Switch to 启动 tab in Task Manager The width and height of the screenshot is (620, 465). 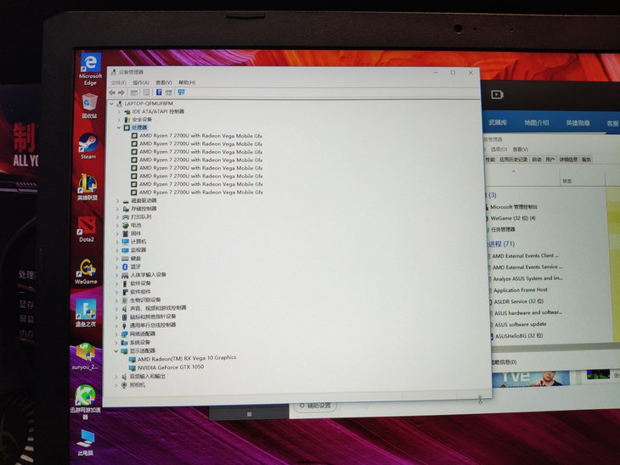coord(537,160)
